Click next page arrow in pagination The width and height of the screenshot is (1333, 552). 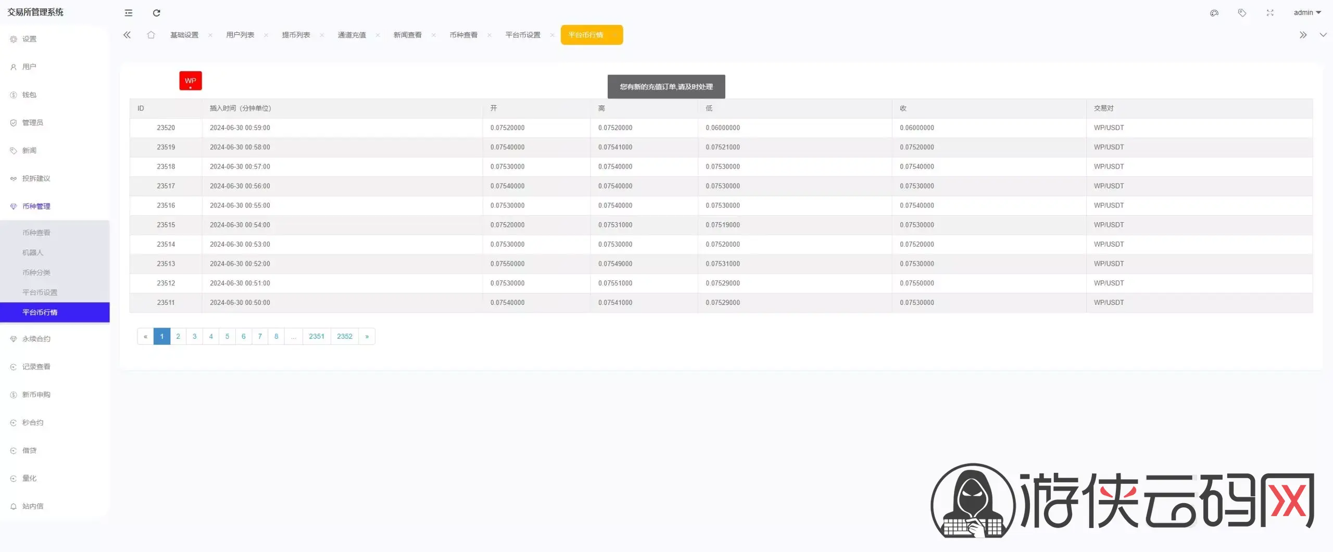click(367, 337)
